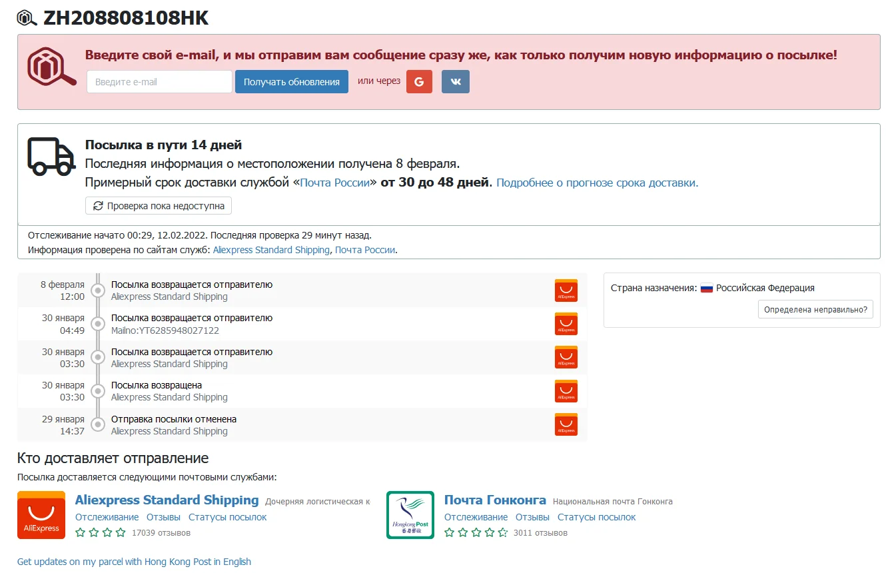Open Get updates with Hong Kong Post link
The image size is (886, 573).
(x=134, y=562)
